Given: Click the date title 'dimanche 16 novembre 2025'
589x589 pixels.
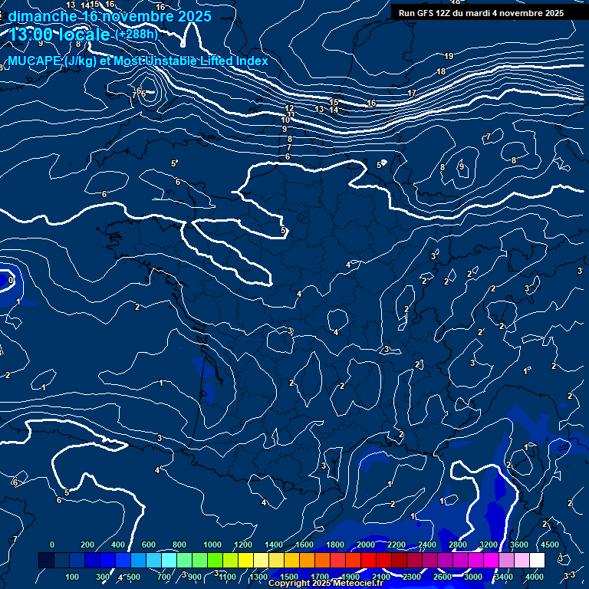Looking at the screenshot, I should click(110, 17).
